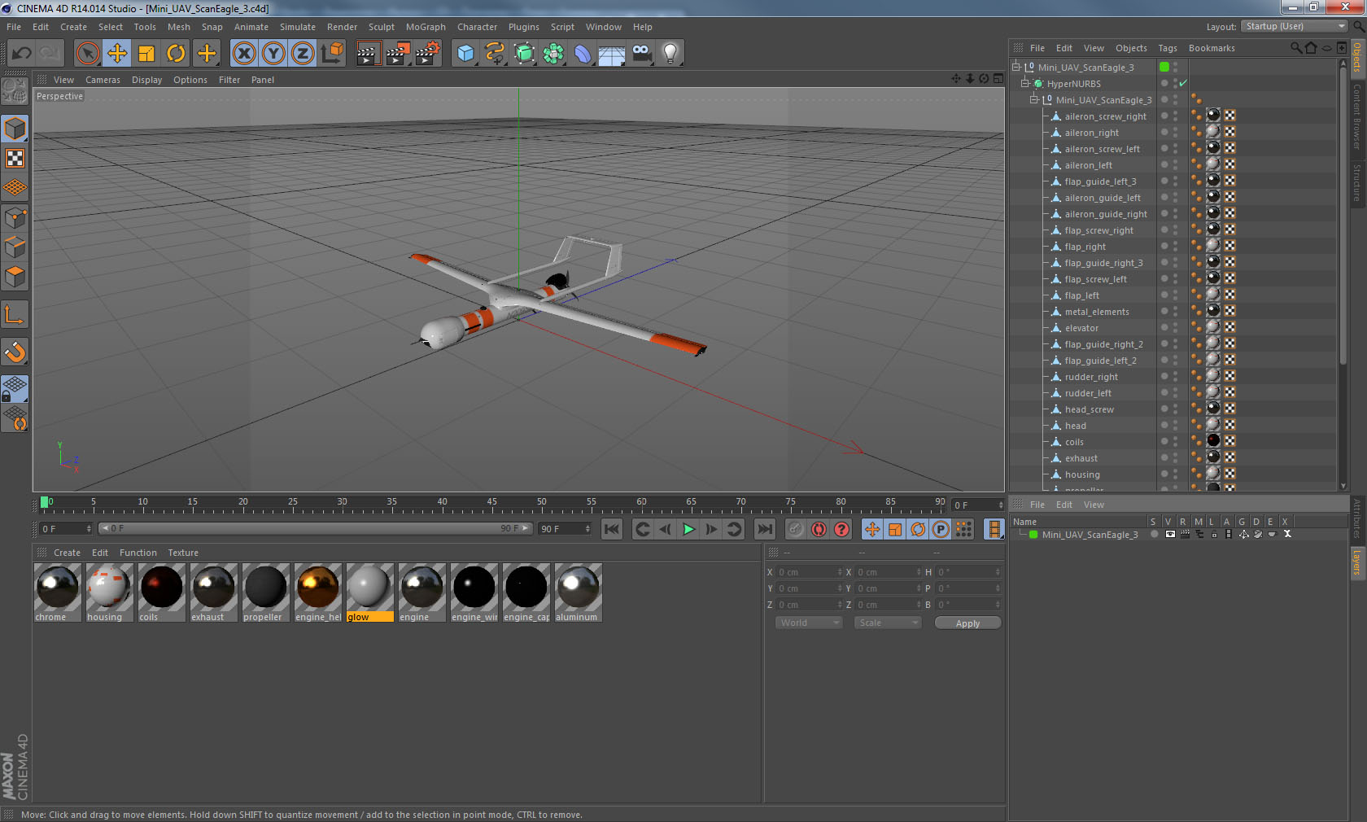The width and height of the screenshot is (1367, 822).
Task: Add a floor or environment object
Action: point(612,54)
